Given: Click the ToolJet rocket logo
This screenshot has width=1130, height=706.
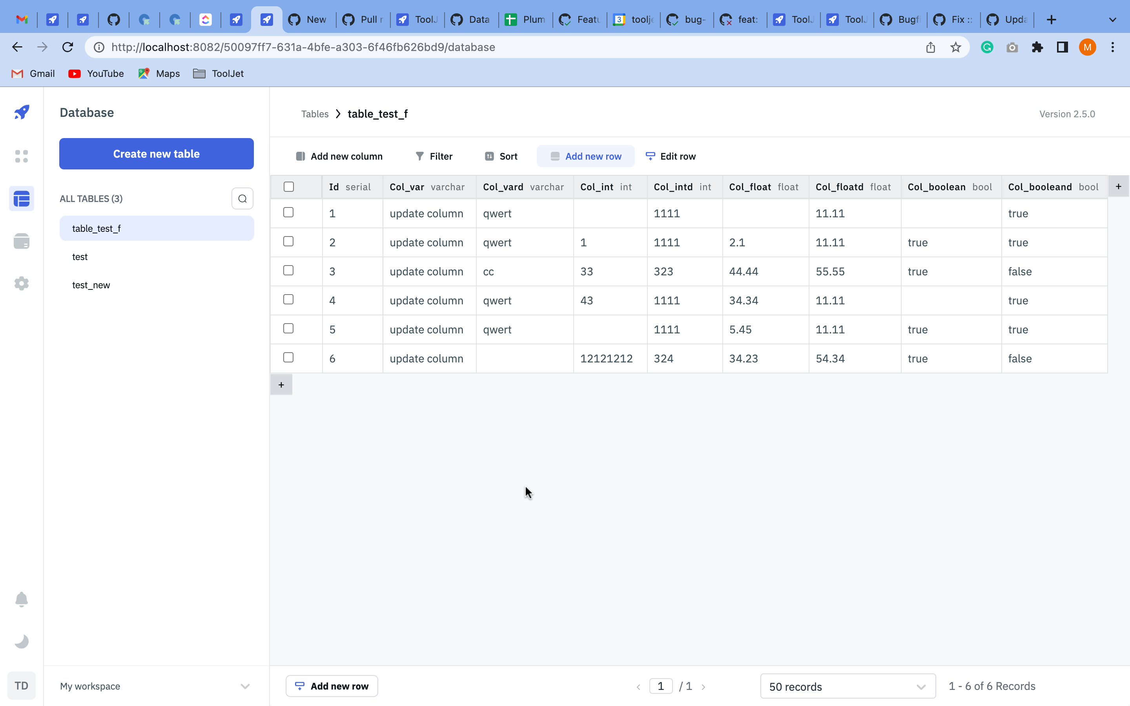Looking at the screenshot, I should click(x=22, y=112).
